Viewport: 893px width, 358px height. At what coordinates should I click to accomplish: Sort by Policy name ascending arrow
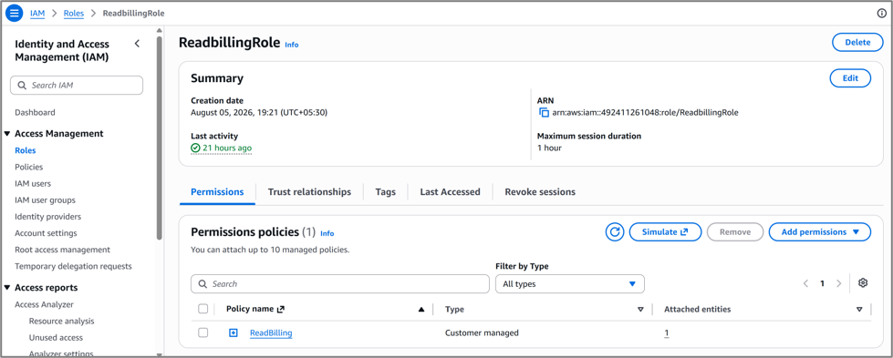421,310
